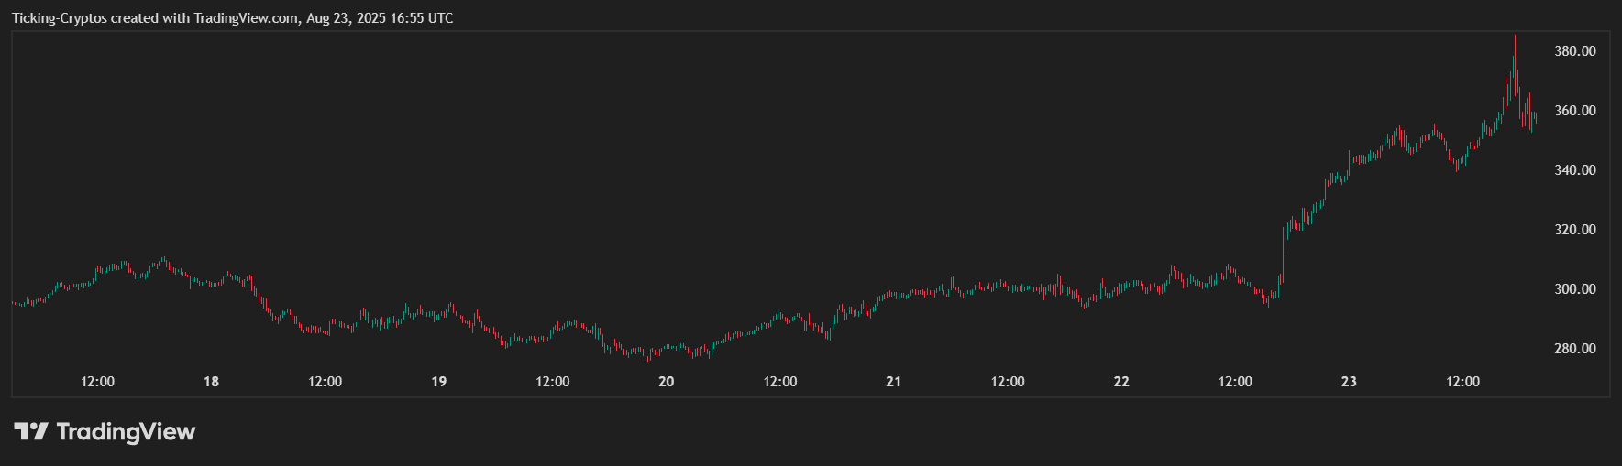Click the Ticking-Cryptos chart caption text
1622x466 pixels.
click(x=232, y=18)
